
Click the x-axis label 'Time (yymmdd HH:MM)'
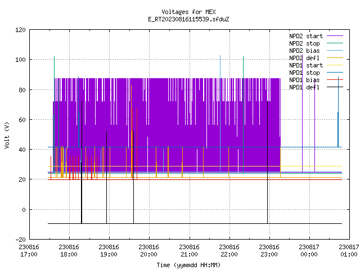pos(188,265)
